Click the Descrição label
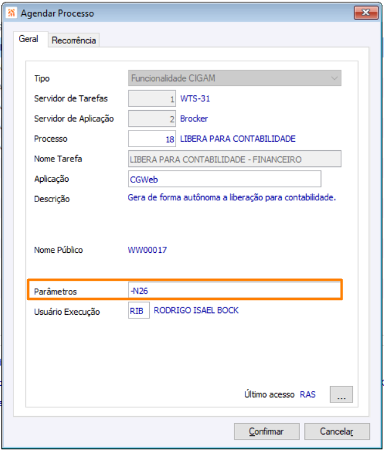Viewport: 384px width, 452px height. click(52, 199)
